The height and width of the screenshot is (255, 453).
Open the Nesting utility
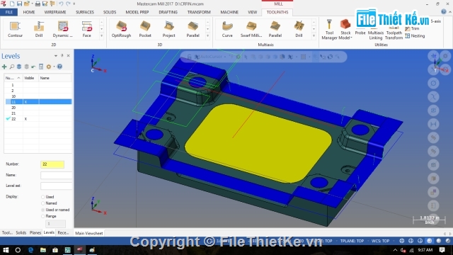point(415,36)
